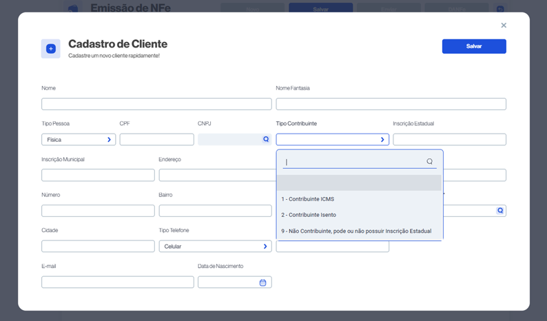Click the E-mail input field
Image resolution: width=547 pixels, height=321 pixels.
(x=118, y=282)
